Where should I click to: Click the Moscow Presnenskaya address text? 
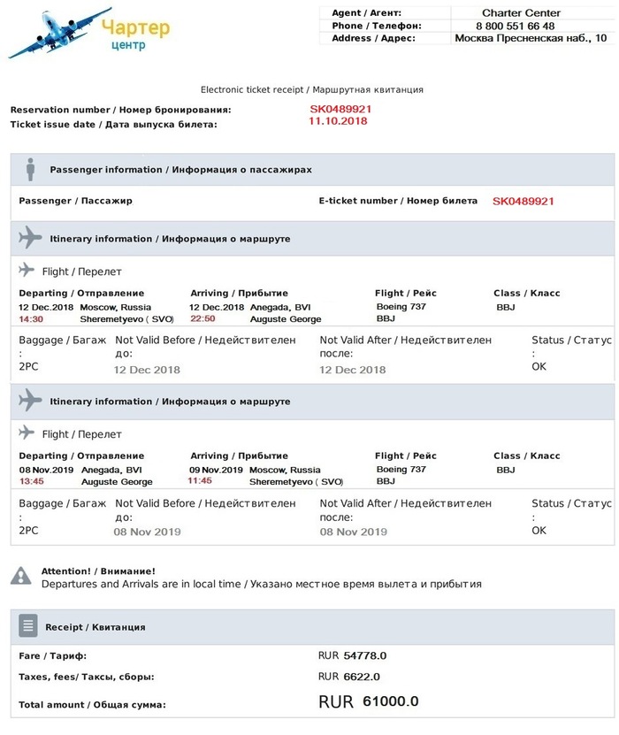point(531,38)
